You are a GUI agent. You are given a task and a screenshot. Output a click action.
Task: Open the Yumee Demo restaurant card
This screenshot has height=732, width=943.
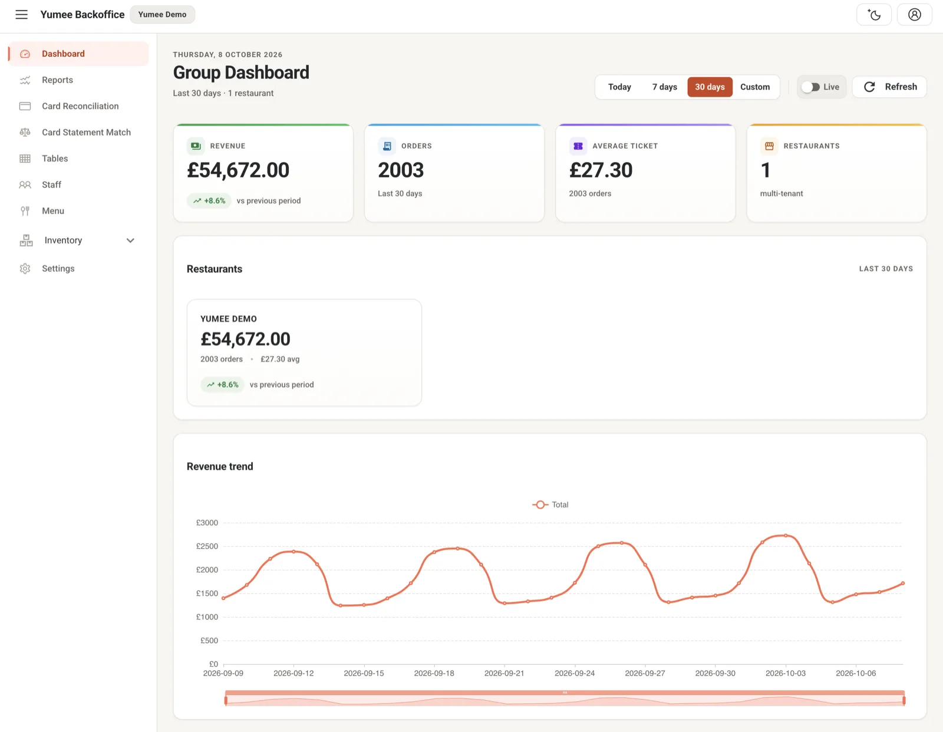click(x=304, y=352)
